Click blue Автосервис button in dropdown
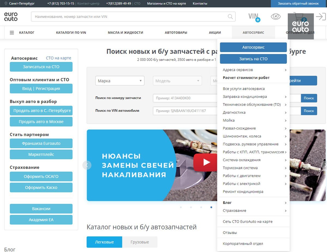This screenshot has width=327, height=252. point(253,47)
